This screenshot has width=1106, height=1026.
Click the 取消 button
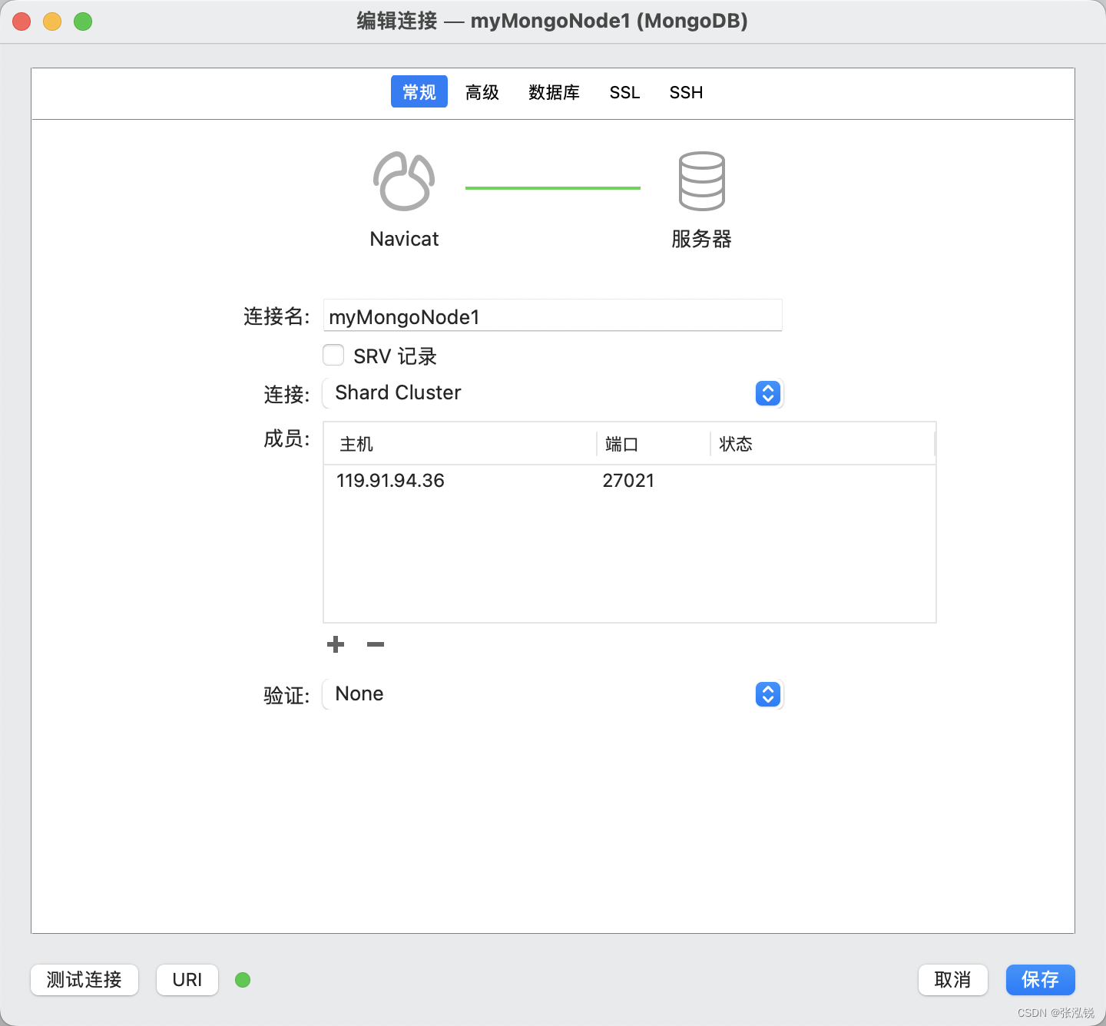(x=953, y=980)
